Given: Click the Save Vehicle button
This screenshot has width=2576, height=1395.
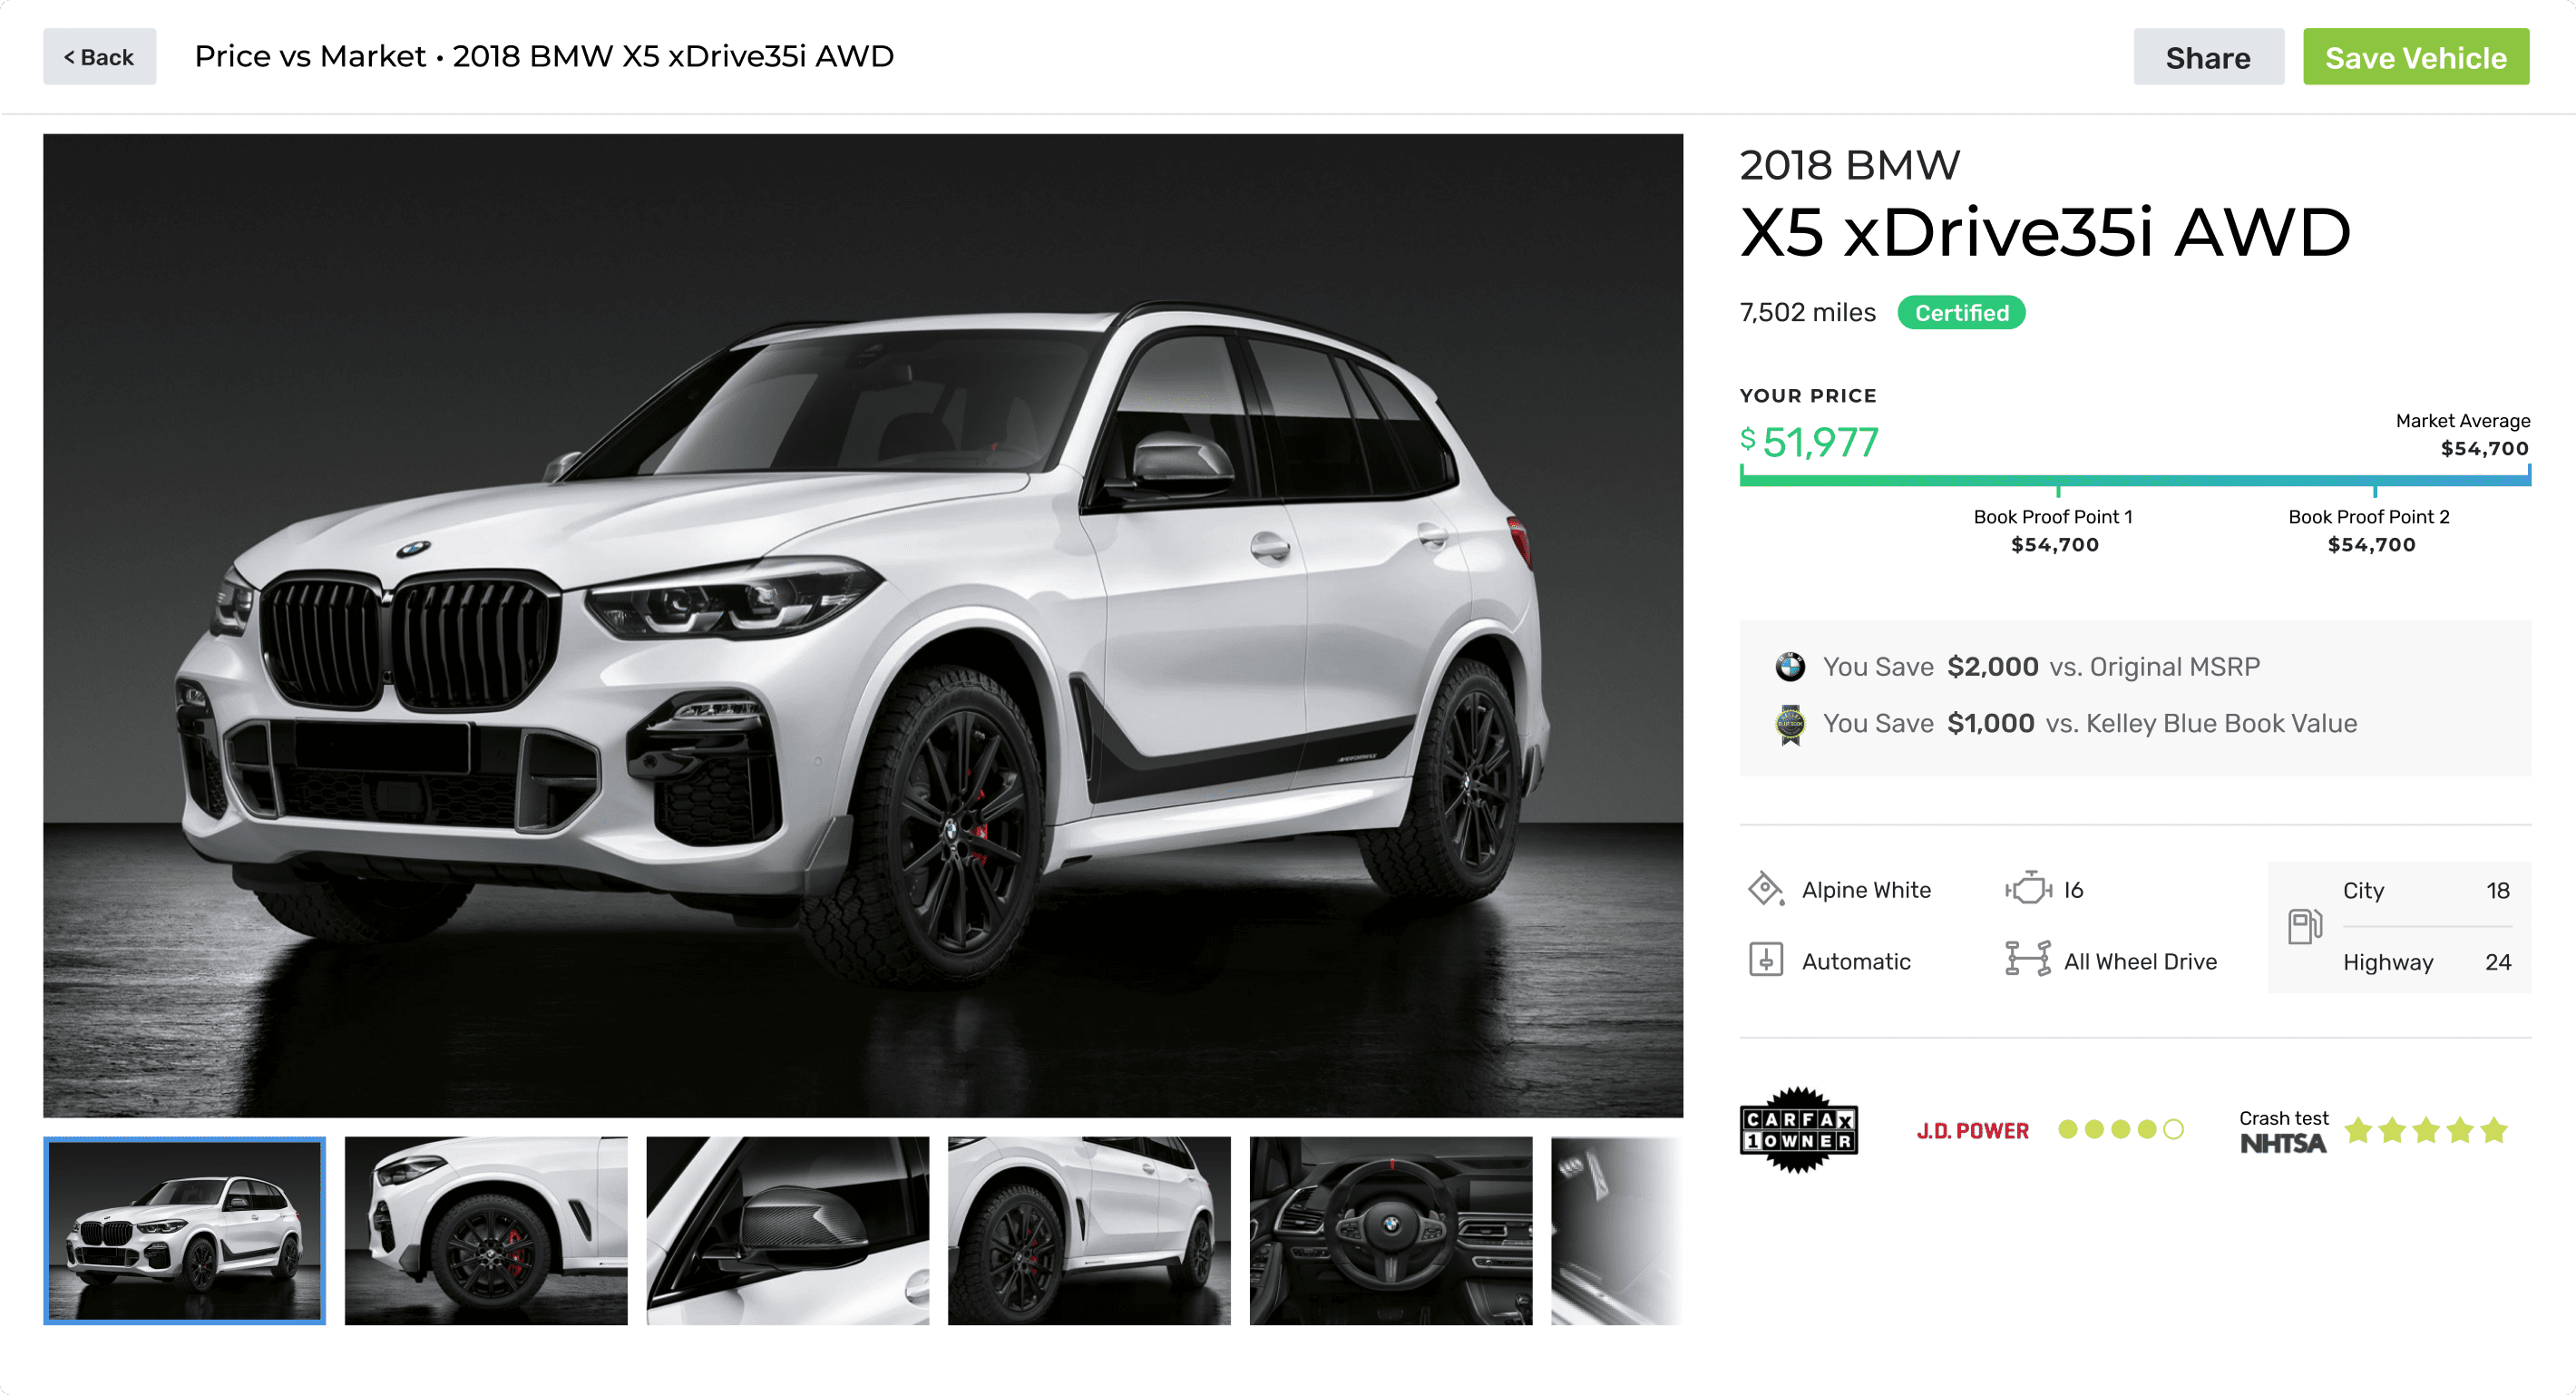Looking at the screenshot, I should coord(2415,57).
